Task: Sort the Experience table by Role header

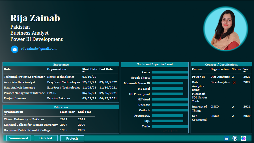Action: coord(7,69)
